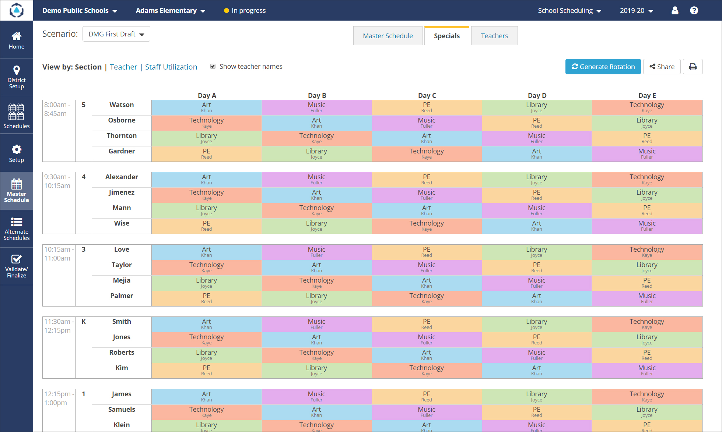Switch to the Master Schedule tab
The image size is (722, 432).
[388, 36]
